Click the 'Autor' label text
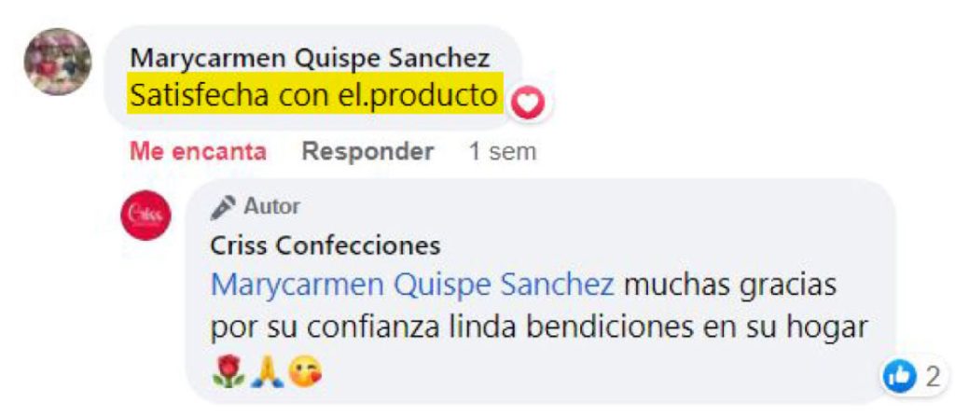The height and width of the screenshot is (418, 955). (271, 207)
